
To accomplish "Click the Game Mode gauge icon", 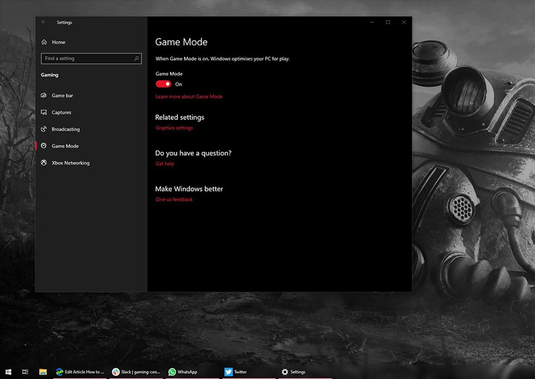I will tap(43, 146).
